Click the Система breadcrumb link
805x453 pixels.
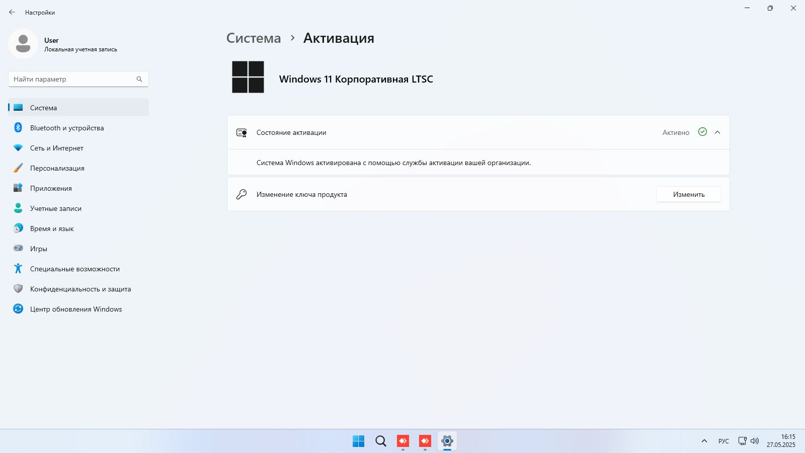point(254,38)
